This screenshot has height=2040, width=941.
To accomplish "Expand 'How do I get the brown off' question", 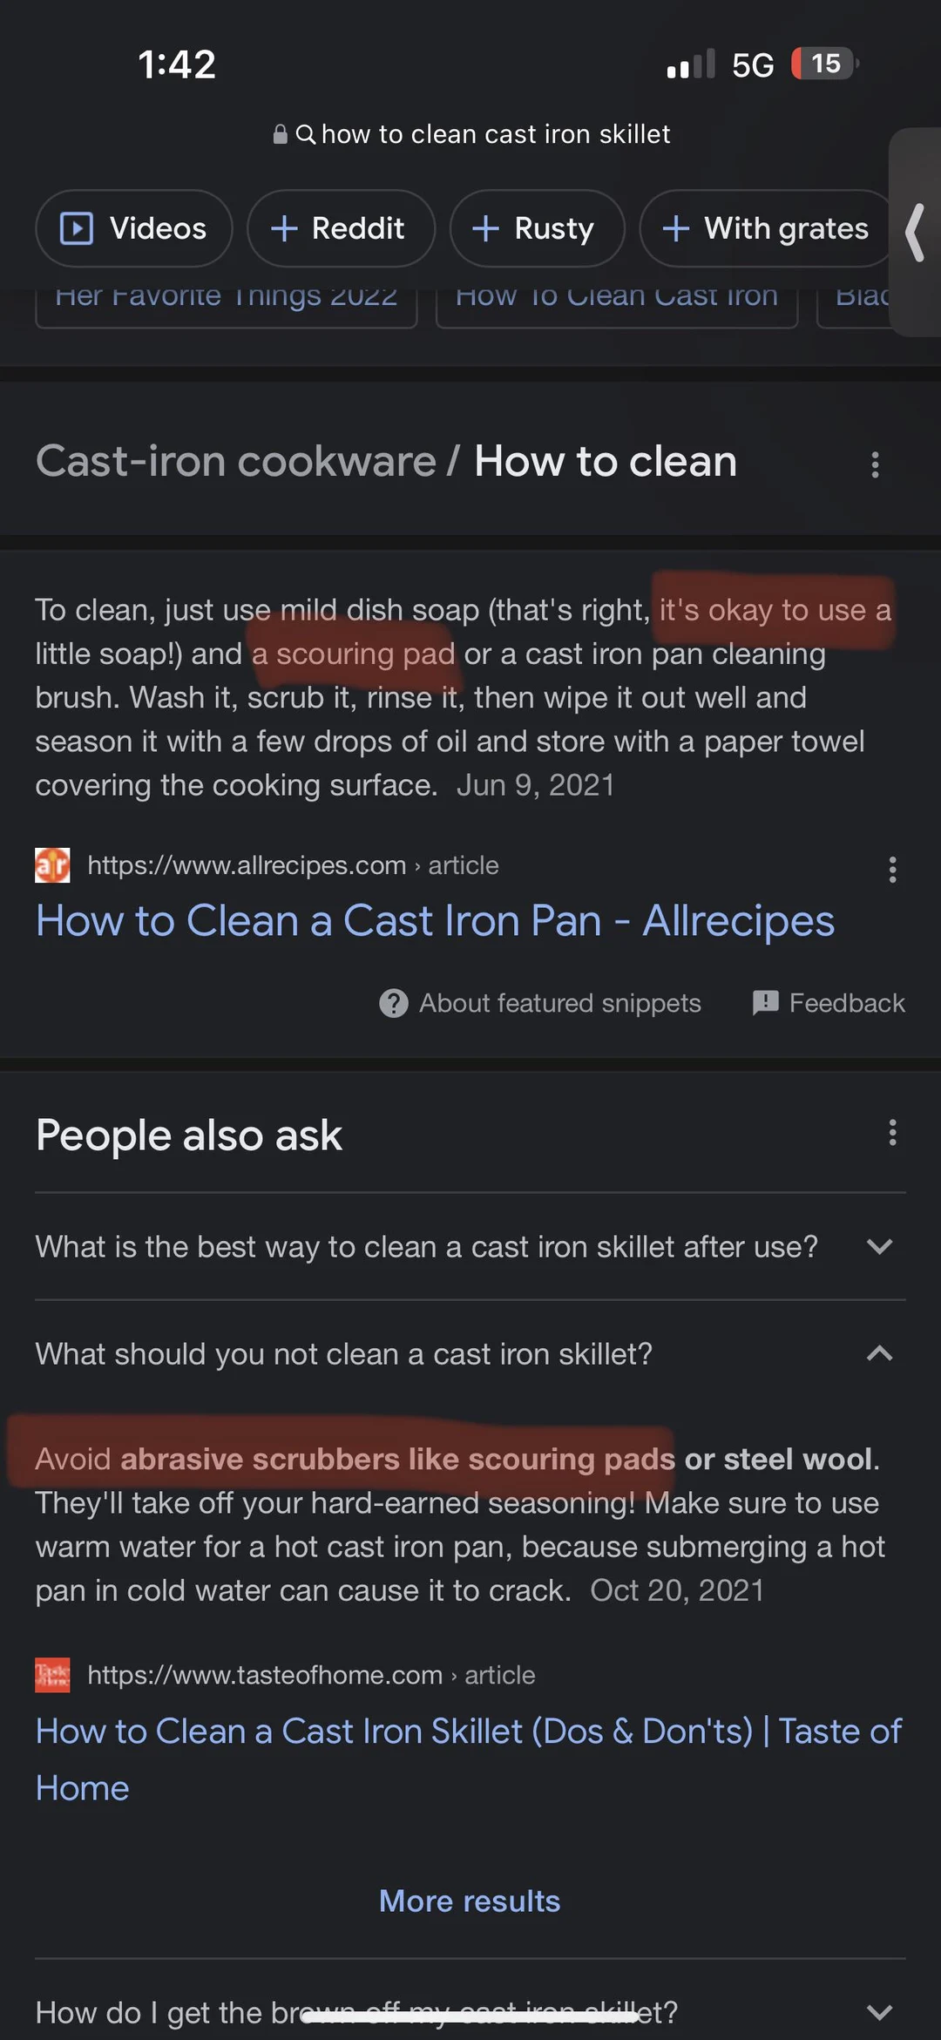I will tap(880, 2011).
